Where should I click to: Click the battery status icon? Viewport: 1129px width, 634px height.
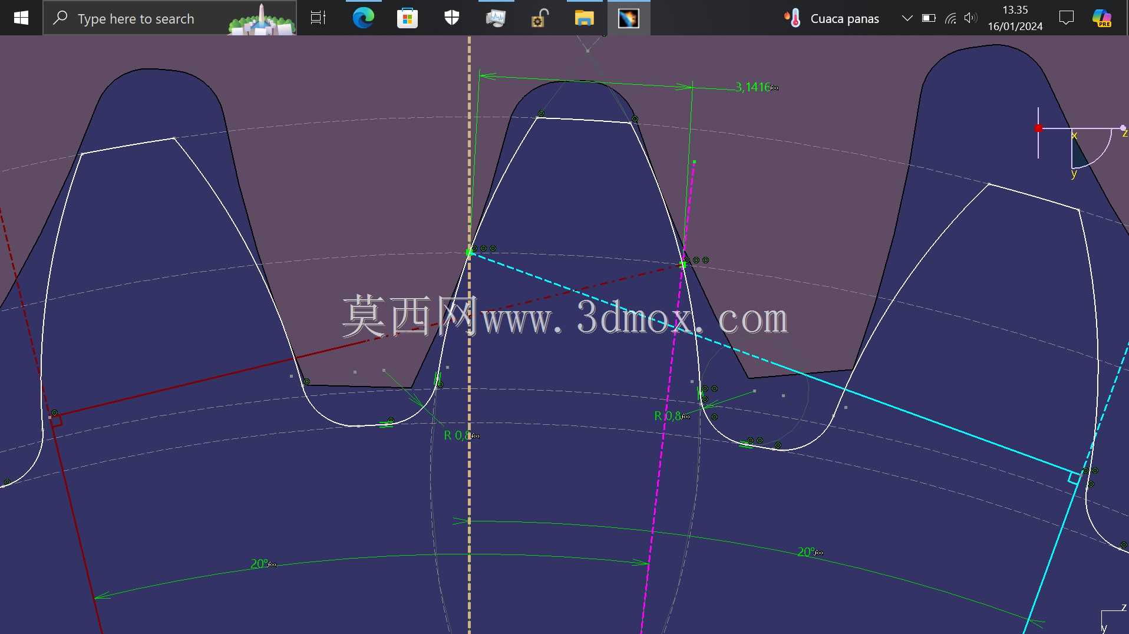[x=929, y=18]
